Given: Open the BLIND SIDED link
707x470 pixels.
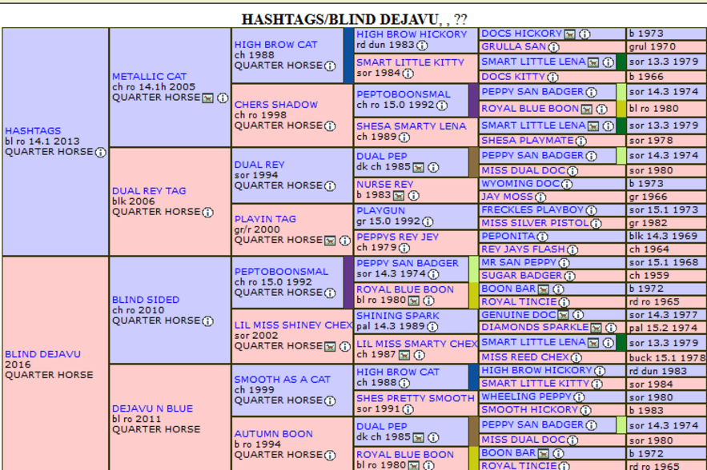Looking at the screenshot, I should click(146, 300).
